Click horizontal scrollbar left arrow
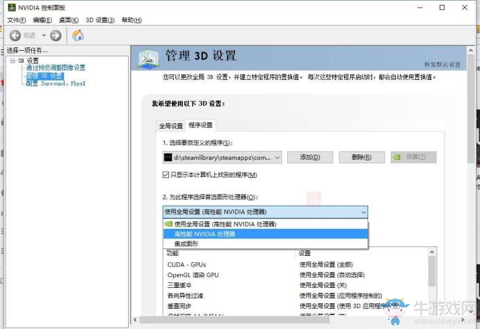 tap(136, 320)
